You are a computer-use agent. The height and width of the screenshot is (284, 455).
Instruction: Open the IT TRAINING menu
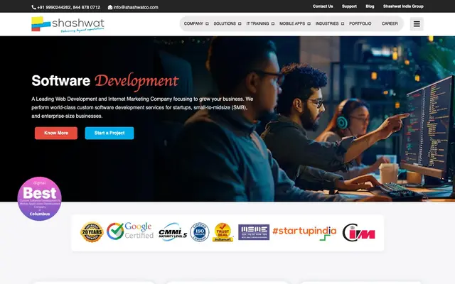257,23
